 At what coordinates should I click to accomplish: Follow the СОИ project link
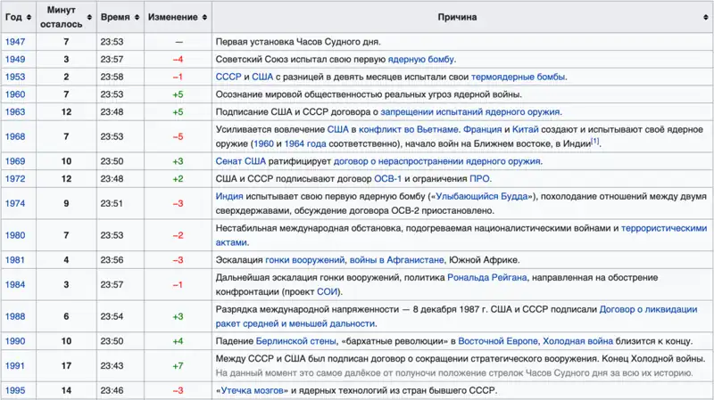click(328, 292)
